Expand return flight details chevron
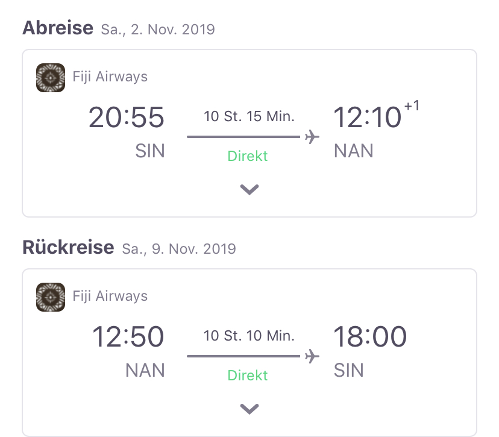The image size is (499, 437). tap(249, 409)
